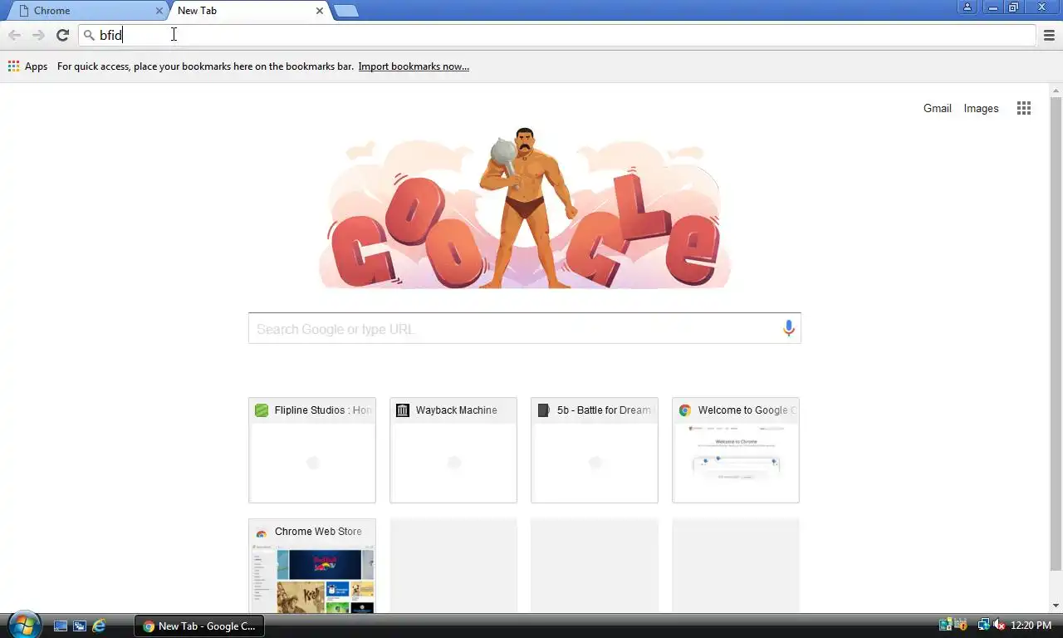Open the Chrome hamburger menu
Viewport: 1063px width, 638px height.
tap(1049, 35)
